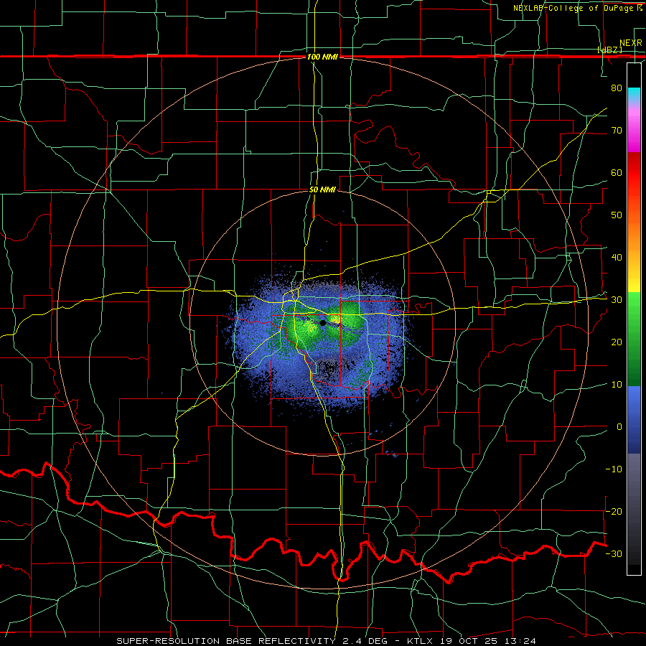Pick the orange segment of the color bar
Screen dimensions: 646x646
[634, 239]
